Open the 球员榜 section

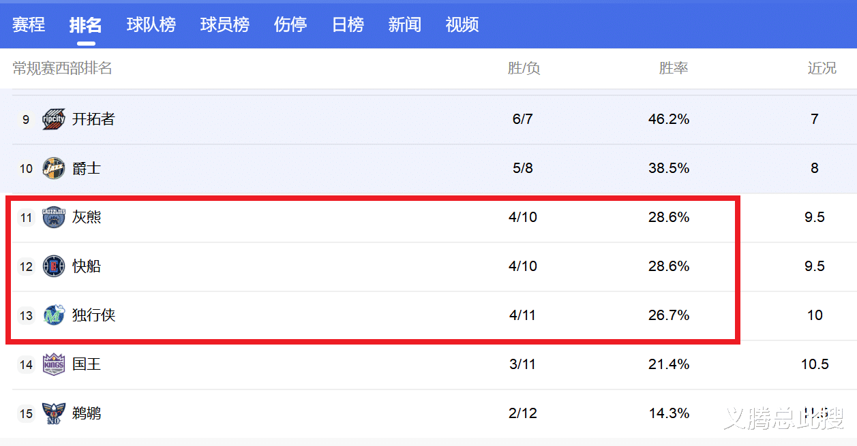[x=224, y=25]
